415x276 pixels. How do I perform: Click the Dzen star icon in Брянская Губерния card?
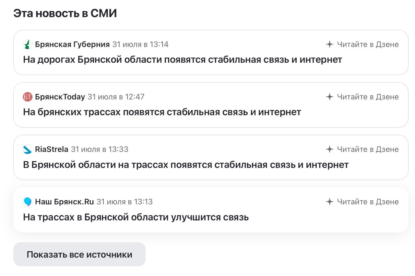point(330,44)
